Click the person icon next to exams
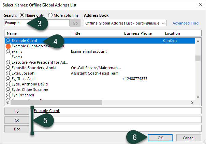This screenshot has height=144, width=206. [x=8, y=51]
